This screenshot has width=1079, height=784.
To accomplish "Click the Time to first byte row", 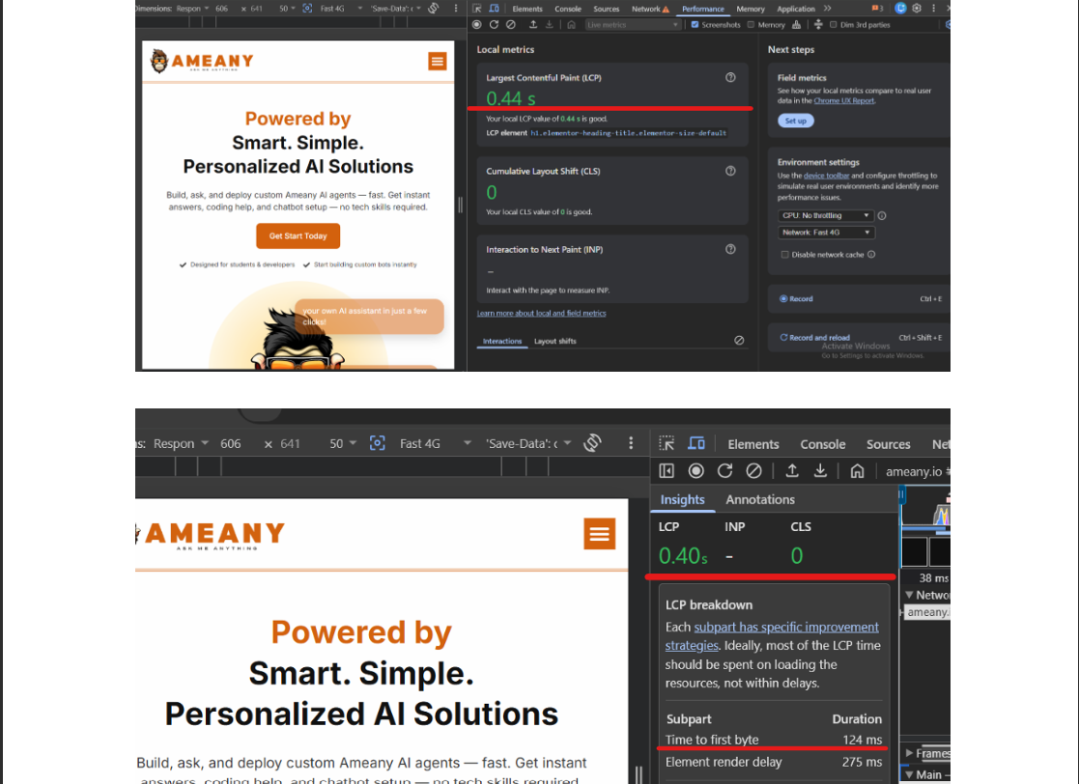I will (x=774, y=740).
